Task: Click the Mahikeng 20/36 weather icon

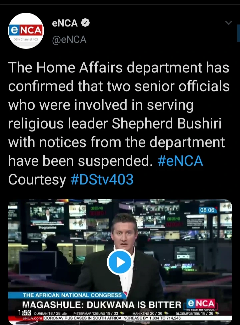Action: pyautogui.click(x=166, y=313)
